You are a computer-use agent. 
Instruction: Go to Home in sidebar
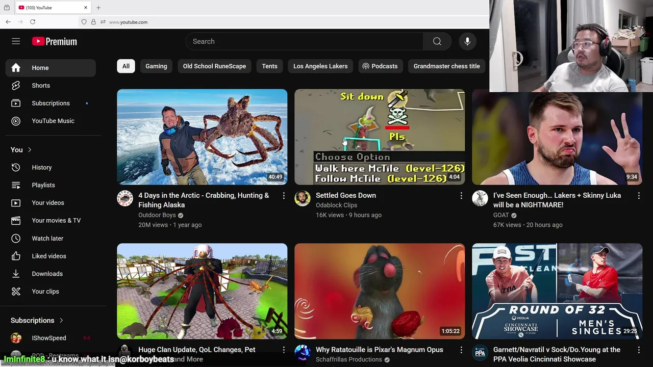pos(51,68)
